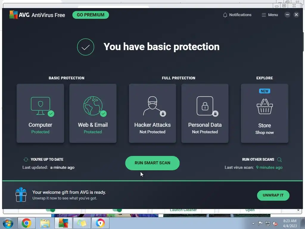Open the Computer protection tile
The height and width of the screenshot is (229, 305).
40,113
